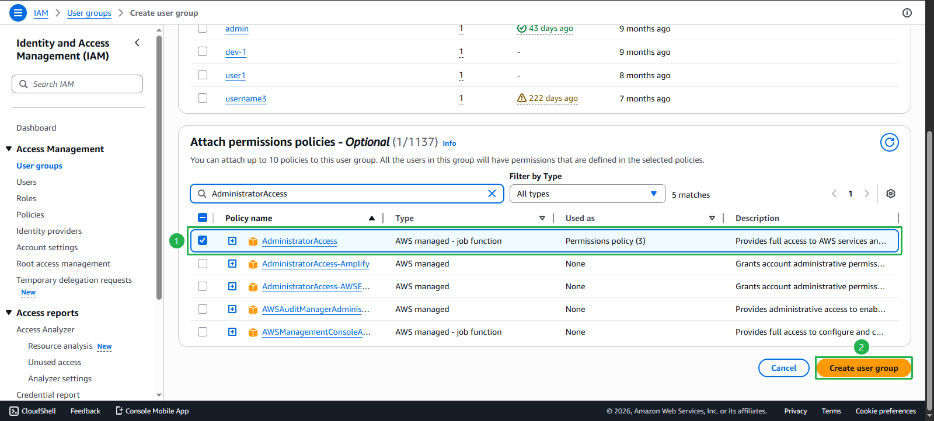
Task: Go to Roles in the sidebar
Action: [26, 198]
